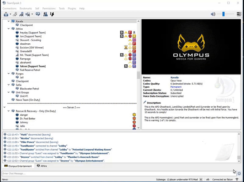Click the Jail channel icon
The height and width of the screenshot is (182, 244).
pyautogui.click(x=17, y=77)
